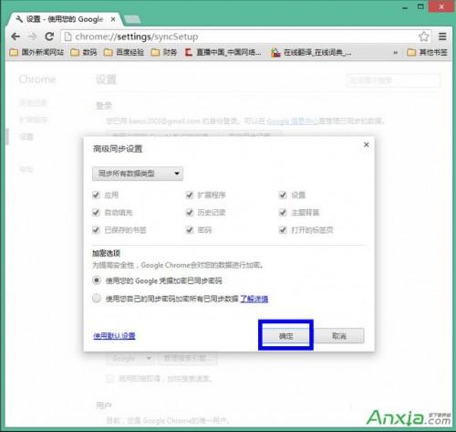Click the 历史记录 sidebar item behind dialog

click(x=33, y=102)
